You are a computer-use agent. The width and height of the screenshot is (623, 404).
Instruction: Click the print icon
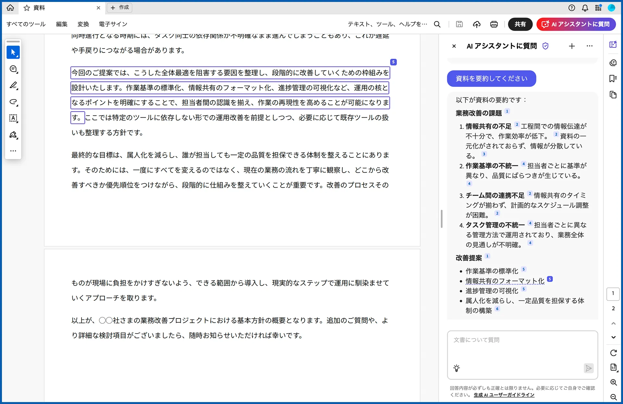coord(494,24)
